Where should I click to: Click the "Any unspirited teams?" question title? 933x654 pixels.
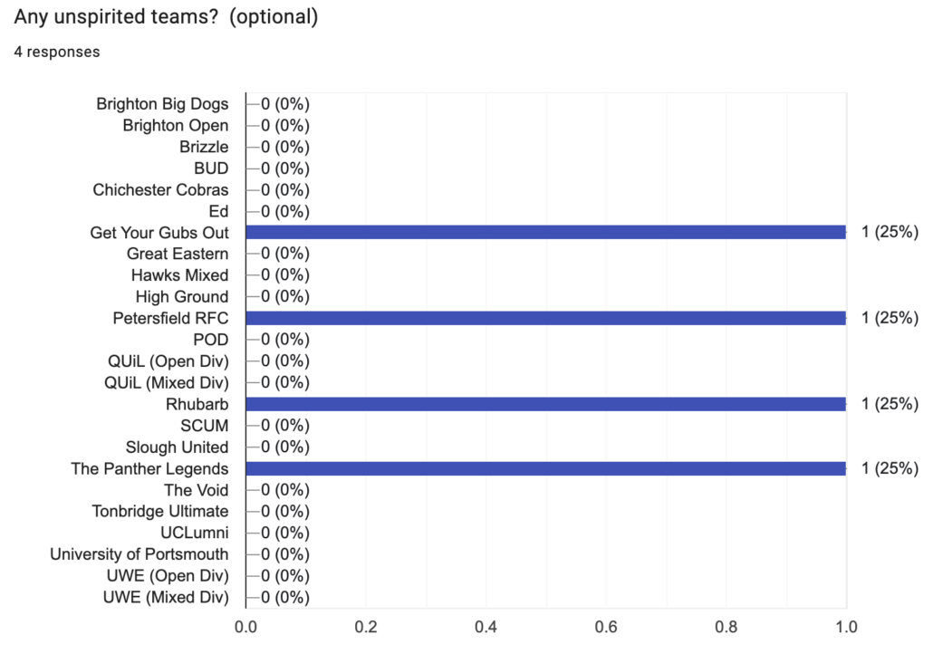click(x=166, y=18)
